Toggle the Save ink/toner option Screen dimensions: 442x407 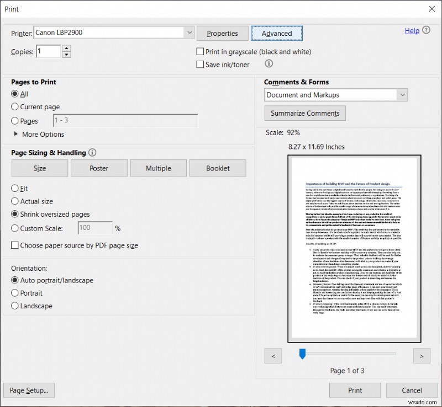click(x=200, y=64)
